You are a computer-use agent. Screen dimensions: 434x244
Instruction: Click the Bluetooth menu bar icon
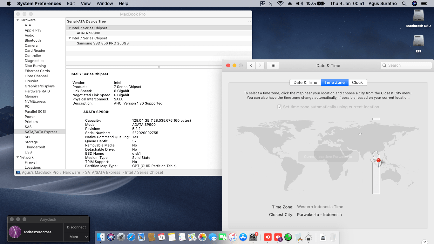coord(271,3)
